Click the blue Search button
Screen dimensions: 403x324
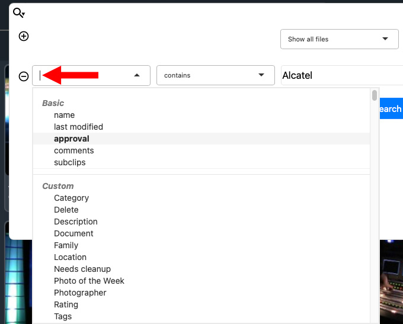pyautogui.click(x=391, y=108)
